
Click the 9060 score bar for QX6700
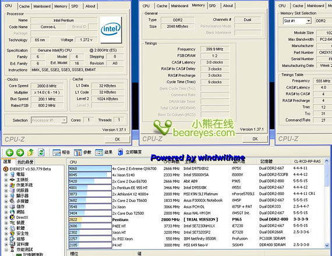[x=90, y=169]
